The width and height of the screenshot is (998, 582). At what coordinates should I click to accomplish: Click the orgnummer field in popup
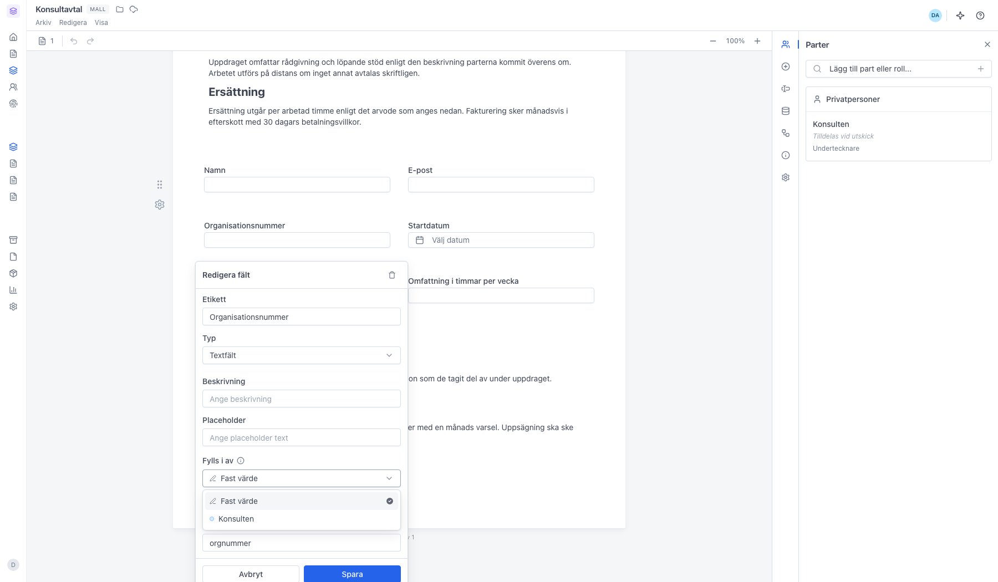point(302,543)
